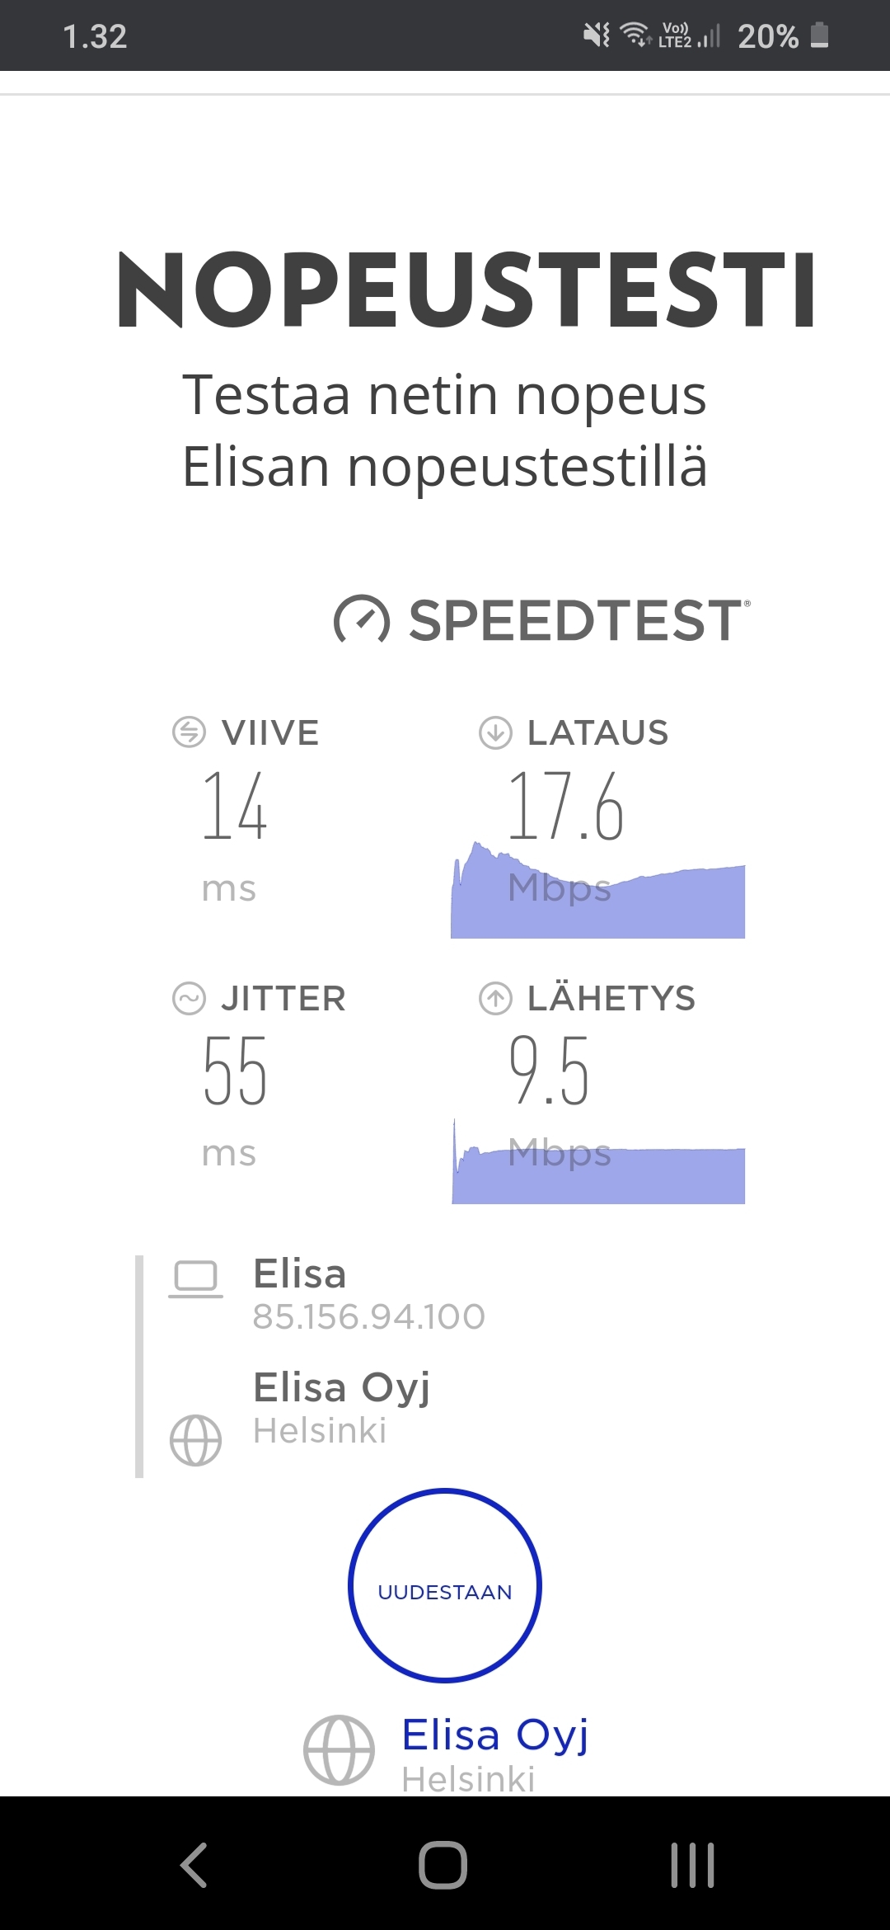Open the recent apps navigation button
Image resolution: width=890 pixels, height=1930 pixels.
[x=692, y=1864]
